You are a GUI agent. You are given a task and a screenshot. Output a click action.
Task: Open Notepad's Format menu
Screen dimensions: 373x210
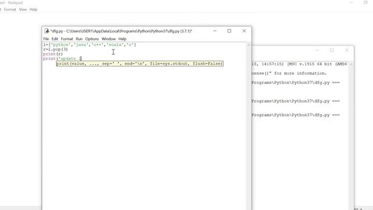tap(10, 9)
